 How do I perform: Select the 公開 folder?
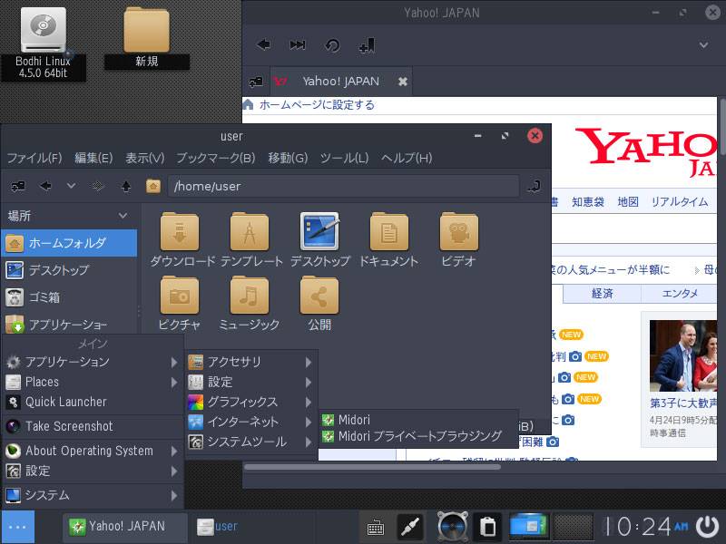click(319, 304)
